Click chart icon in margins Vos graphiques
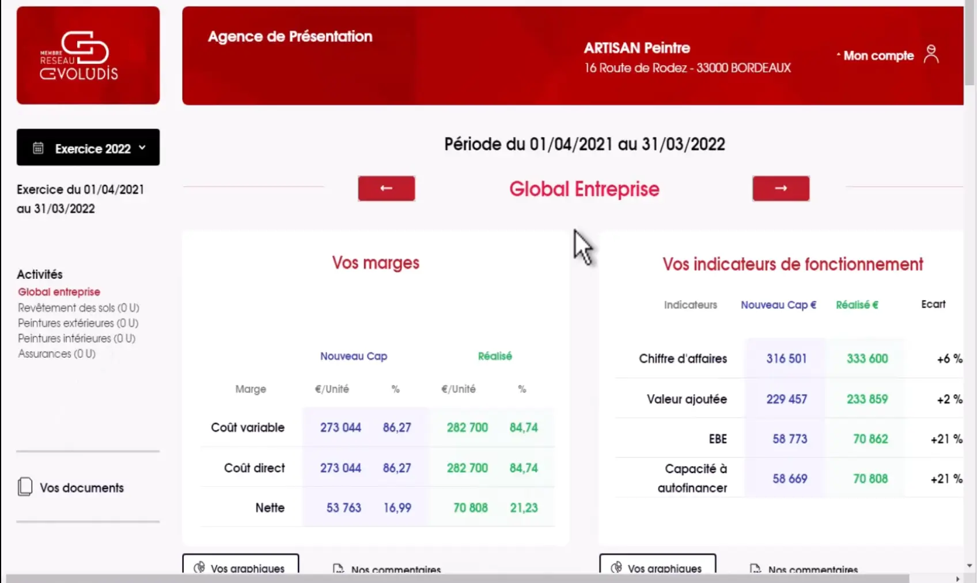 [x=199, y=567]
